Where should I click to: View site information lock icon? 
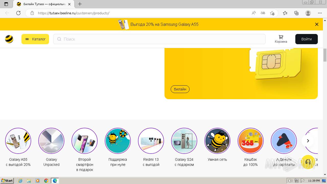pyautogui.click(x=32, y=13)
